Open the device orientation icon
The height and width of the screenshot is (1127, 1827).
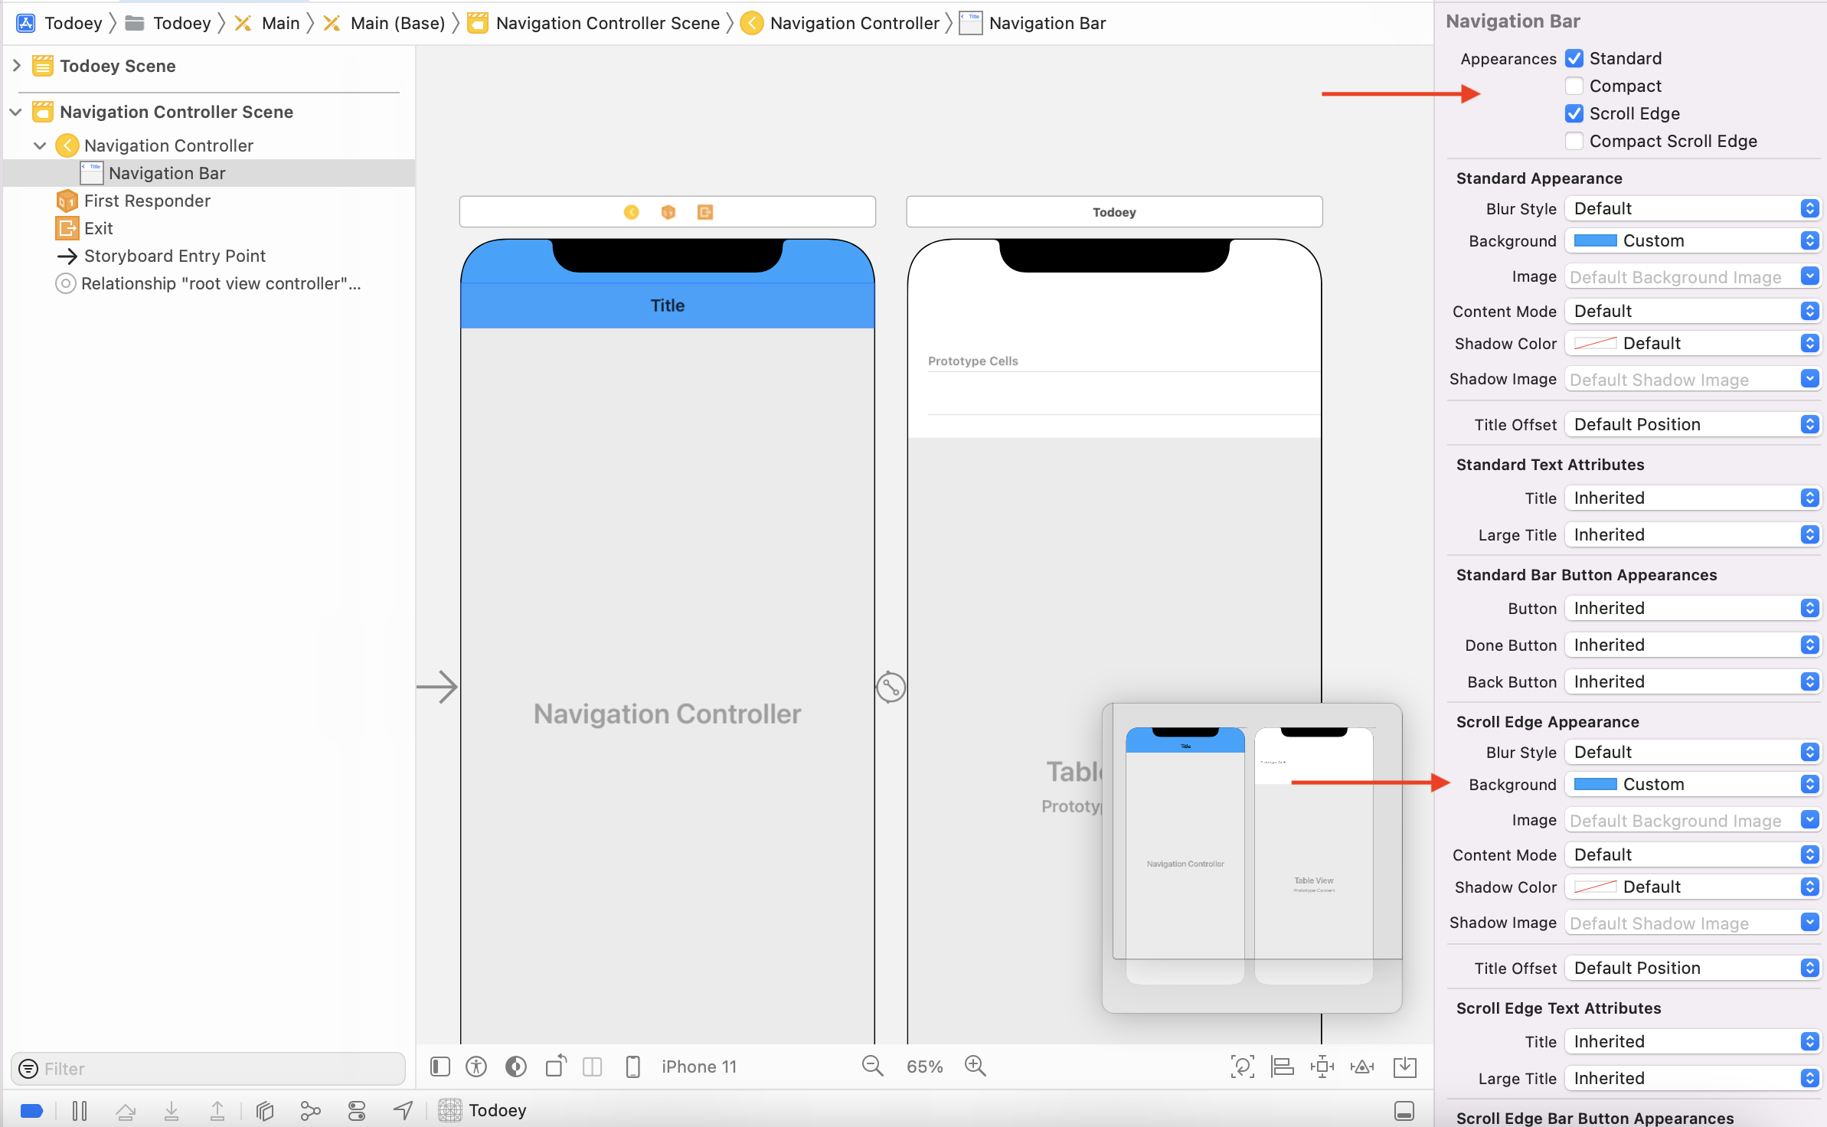click(556, 1066)
